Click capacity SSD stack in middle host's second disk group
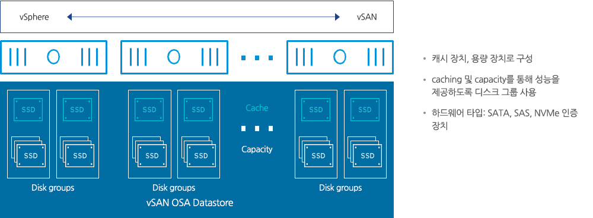The image size is (593, 218). pyautogui.click(x=199, y=152)
